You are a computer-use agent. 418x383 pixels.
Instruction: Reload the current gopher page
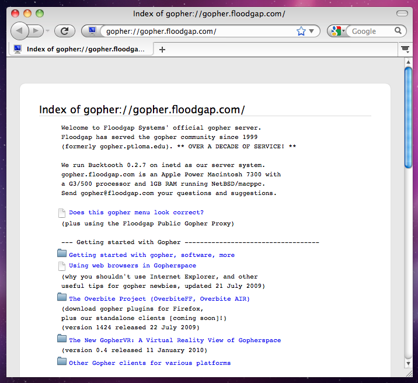[64, 31]
